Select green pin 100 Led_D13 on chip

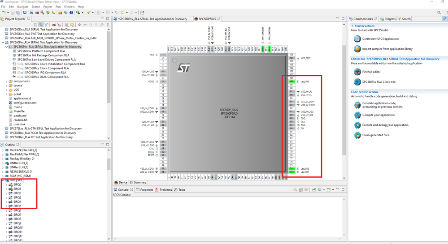click(x=291, y=81)
